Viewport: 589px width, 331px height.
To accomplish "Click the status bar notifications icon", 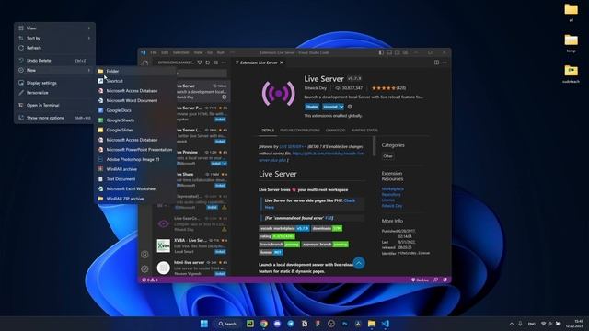I will [x=445, y=280].
